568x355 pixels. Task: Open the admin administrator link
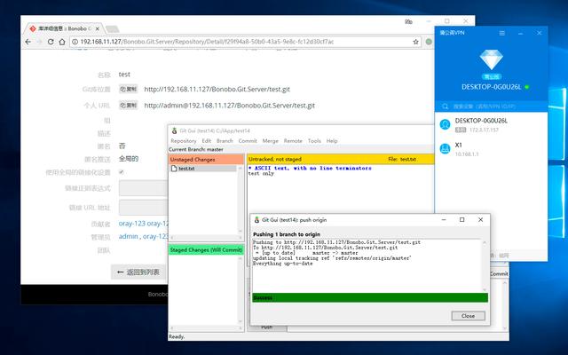(128, 236)
